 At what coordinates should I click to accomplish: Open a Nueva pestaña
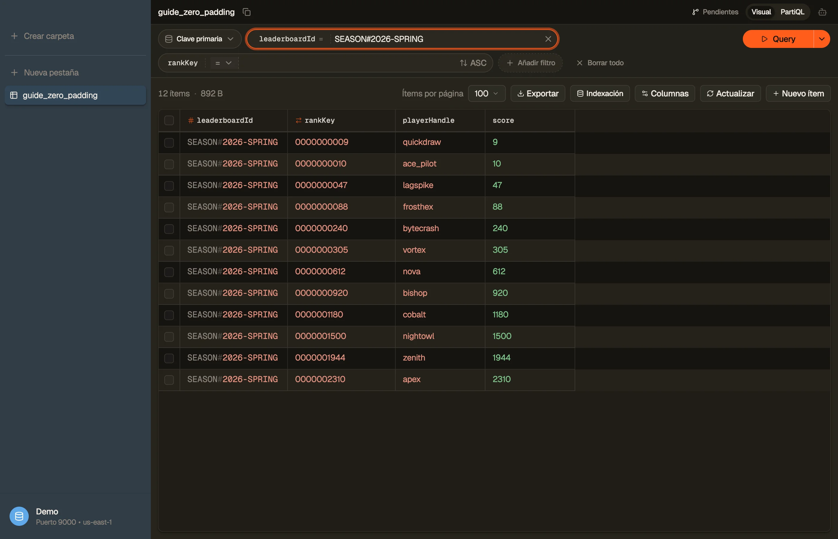coord(45,72)
